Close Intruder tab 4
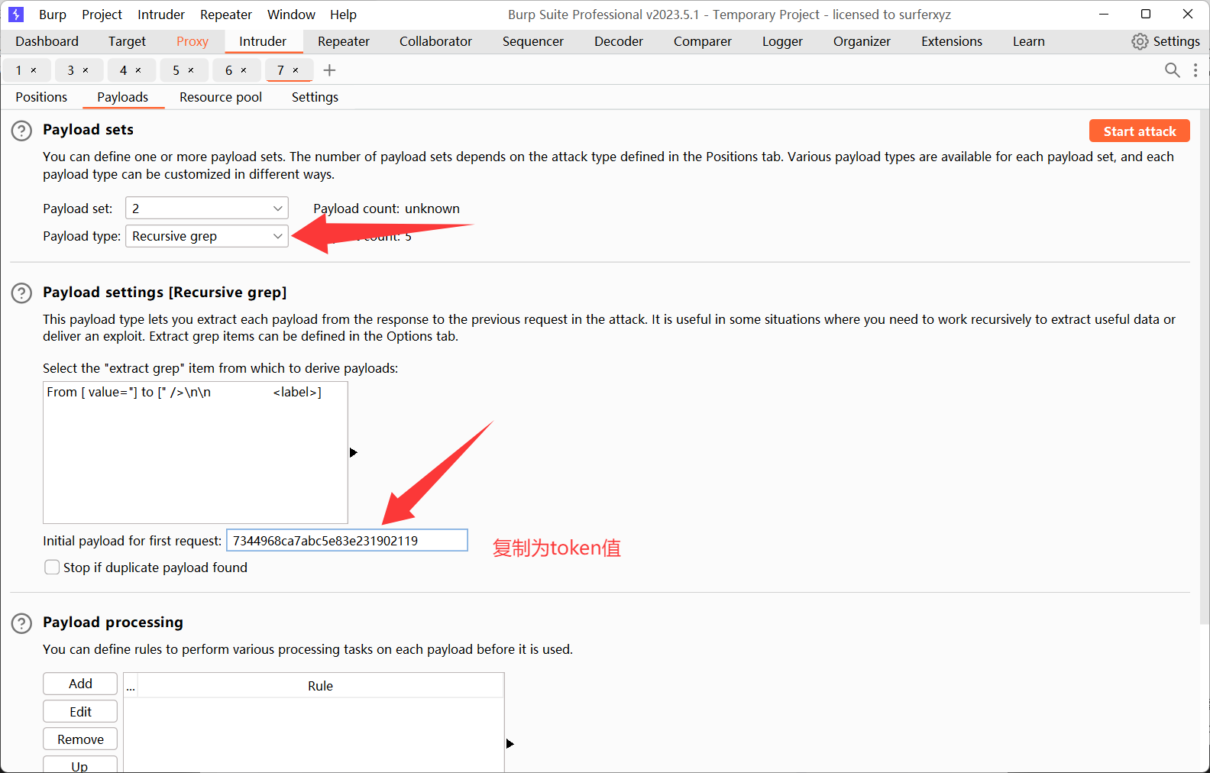 point(138,70)
